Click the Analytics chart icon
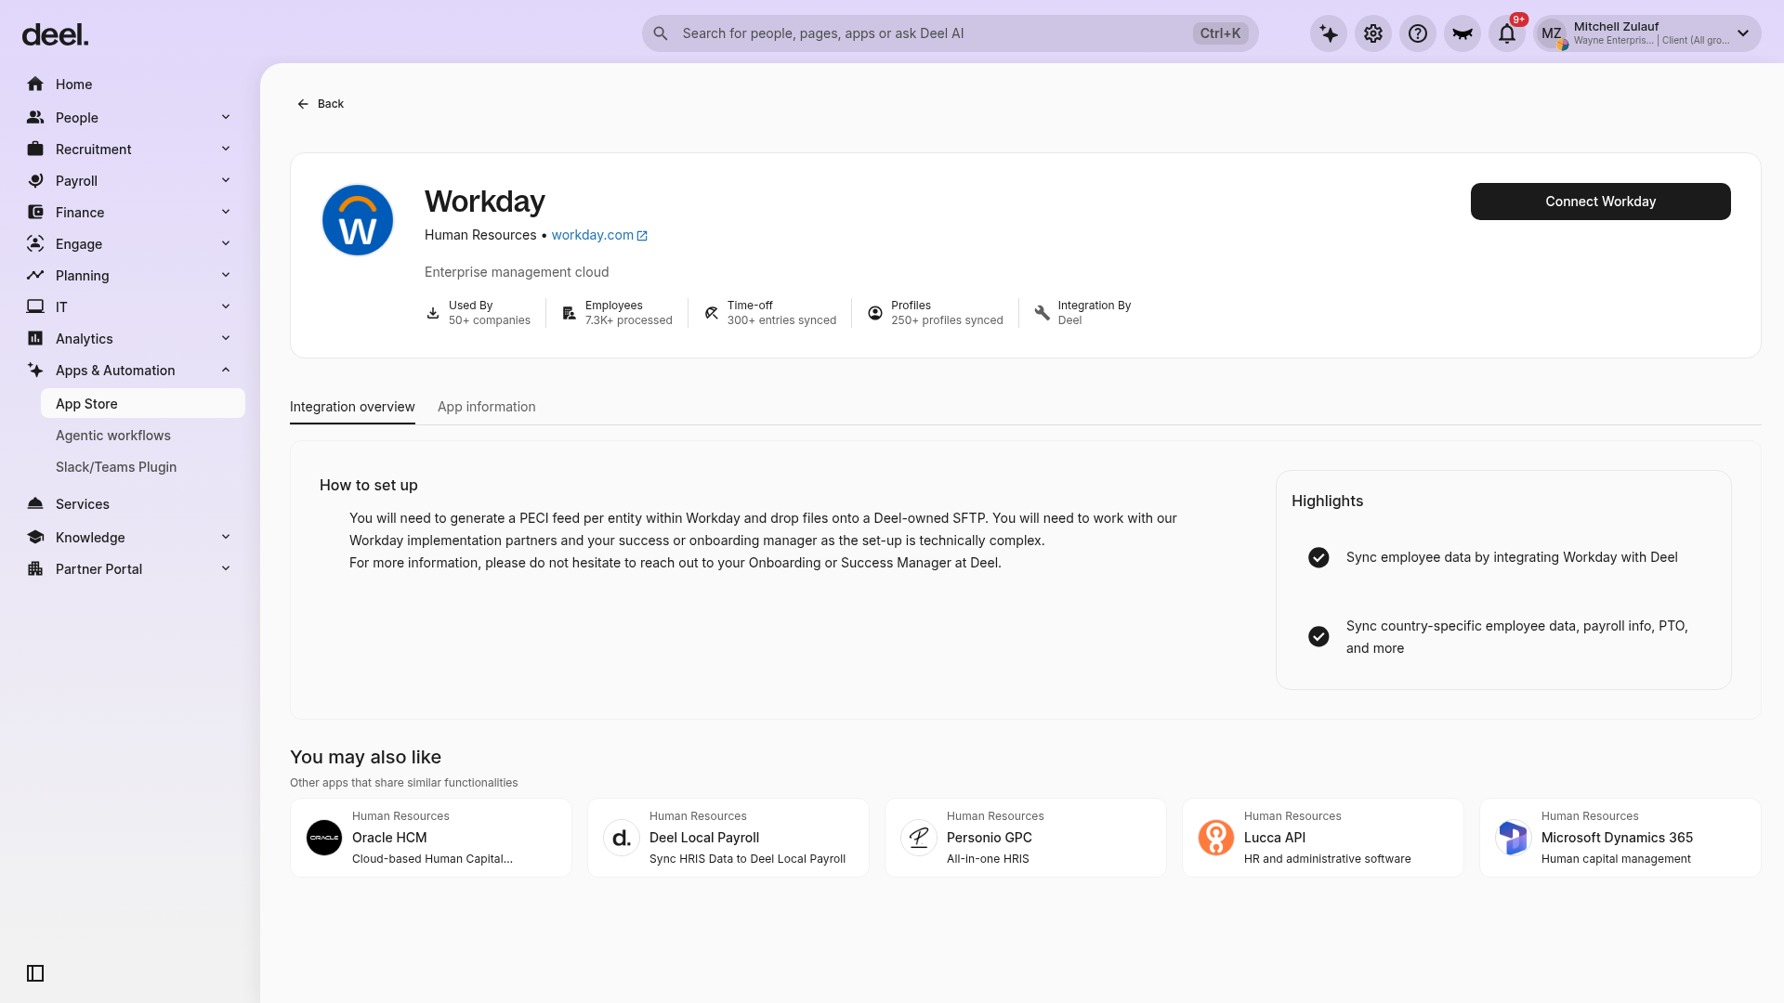Screen dimensions: 1784x1003 (35, 339)
